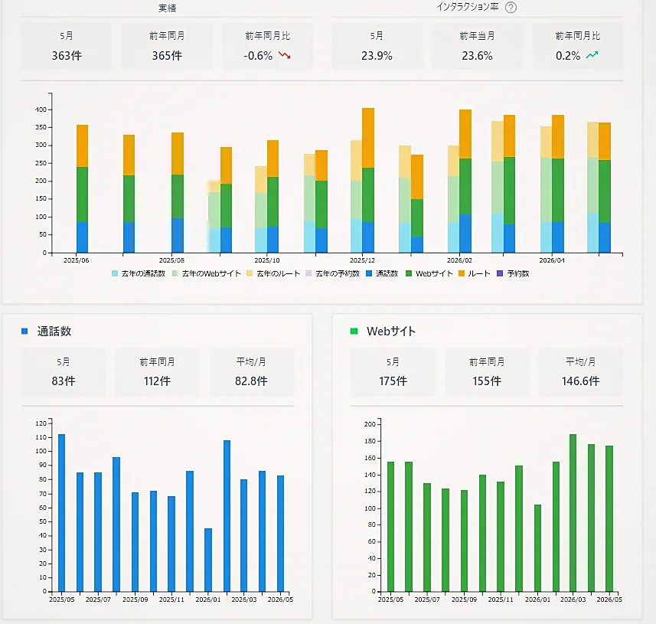The width and height of the screenshot is (656, 624).
Task: Toggle the 去年のWebサイト legend entry
Action: (207, 273)
